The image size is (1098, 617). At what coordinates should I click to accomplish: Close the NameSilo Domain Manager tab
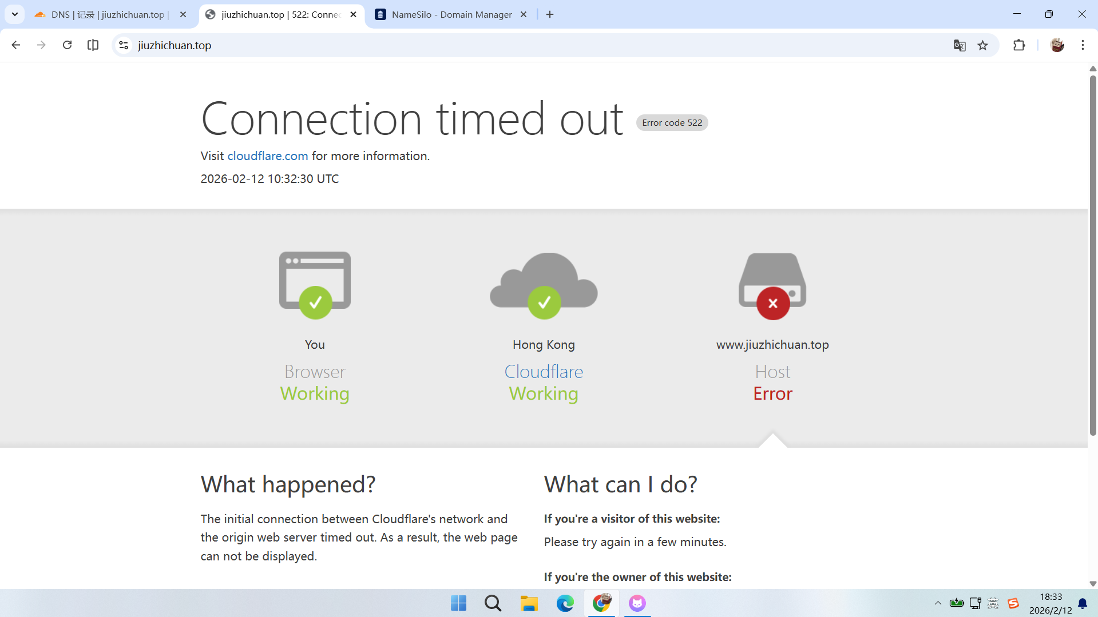(x=524, y=14)
